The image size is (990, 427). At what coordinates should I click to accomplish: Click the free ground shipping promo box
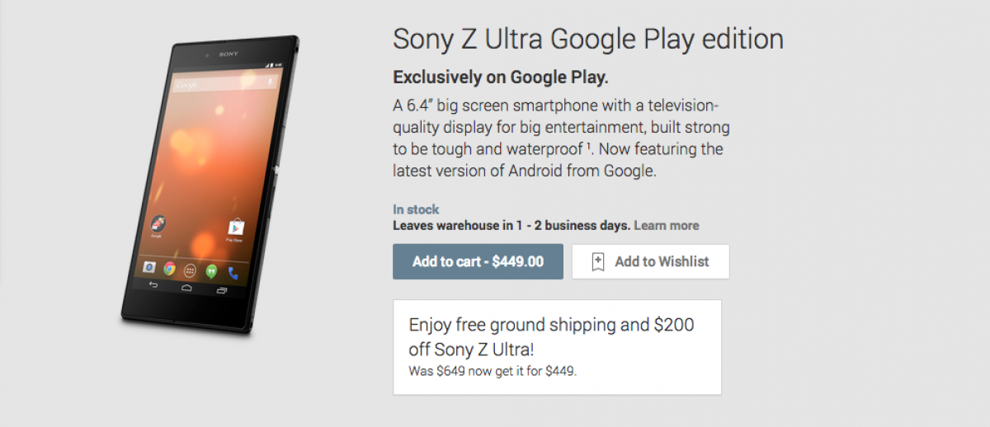click(557, 346)
